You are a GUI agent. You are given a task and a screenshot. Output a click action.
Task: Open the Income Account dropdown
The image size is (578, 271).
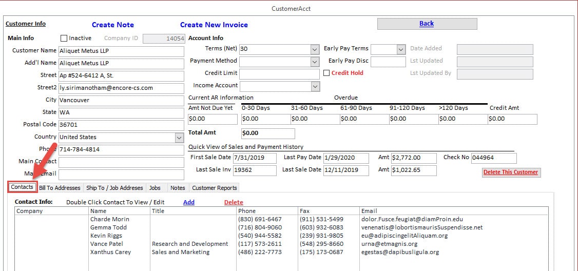tap(315, 86)
